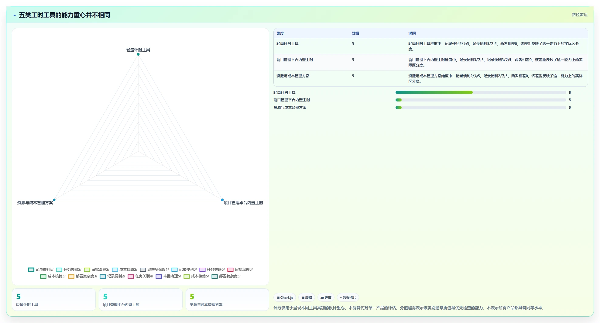Click the 资源与成本管理方案 radar data point
600x323 pixels.
[54, 200]
